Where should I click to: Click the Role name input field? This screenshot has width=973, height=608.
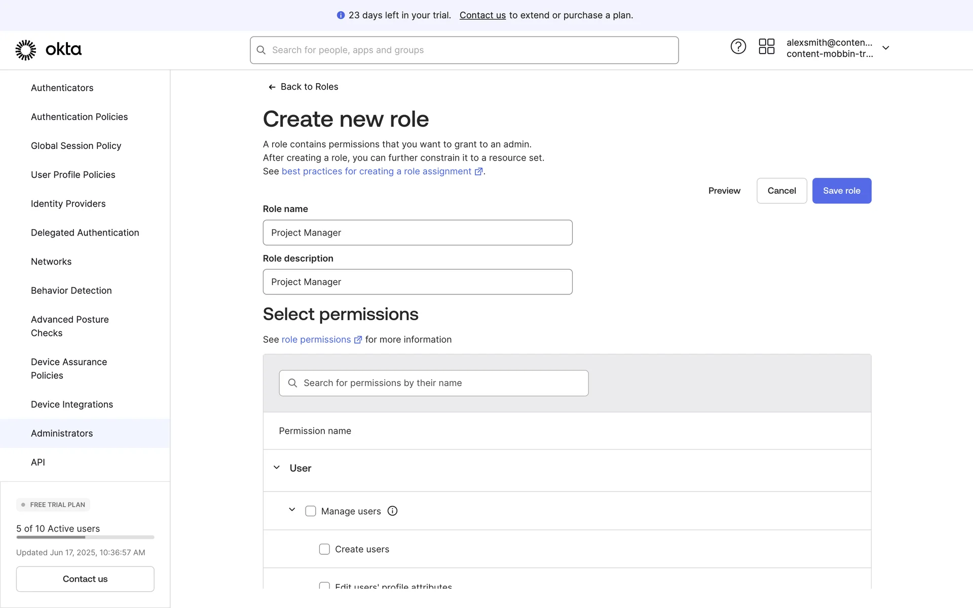[417, 233]
